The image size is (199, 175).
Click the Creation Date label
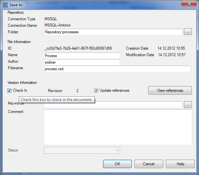pos(137,48)
